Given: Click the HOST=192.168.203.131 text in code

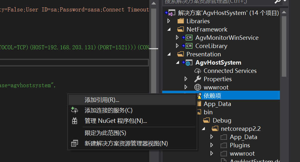Looking at the screenshot, I should [x=63, y=47].
